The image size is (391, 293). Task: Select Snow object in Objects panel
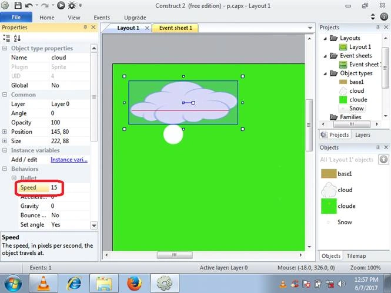345,222
